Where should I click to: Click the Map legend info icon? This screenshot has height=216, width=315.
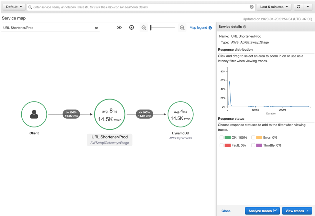(x=210, y=28)
